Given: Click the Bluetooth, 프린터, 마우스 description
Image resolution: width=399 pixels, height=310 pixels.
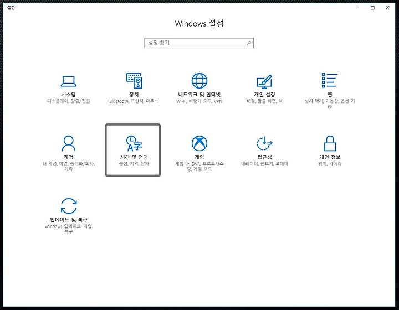Looking at the screenshot, I should (x=134, y=101).
